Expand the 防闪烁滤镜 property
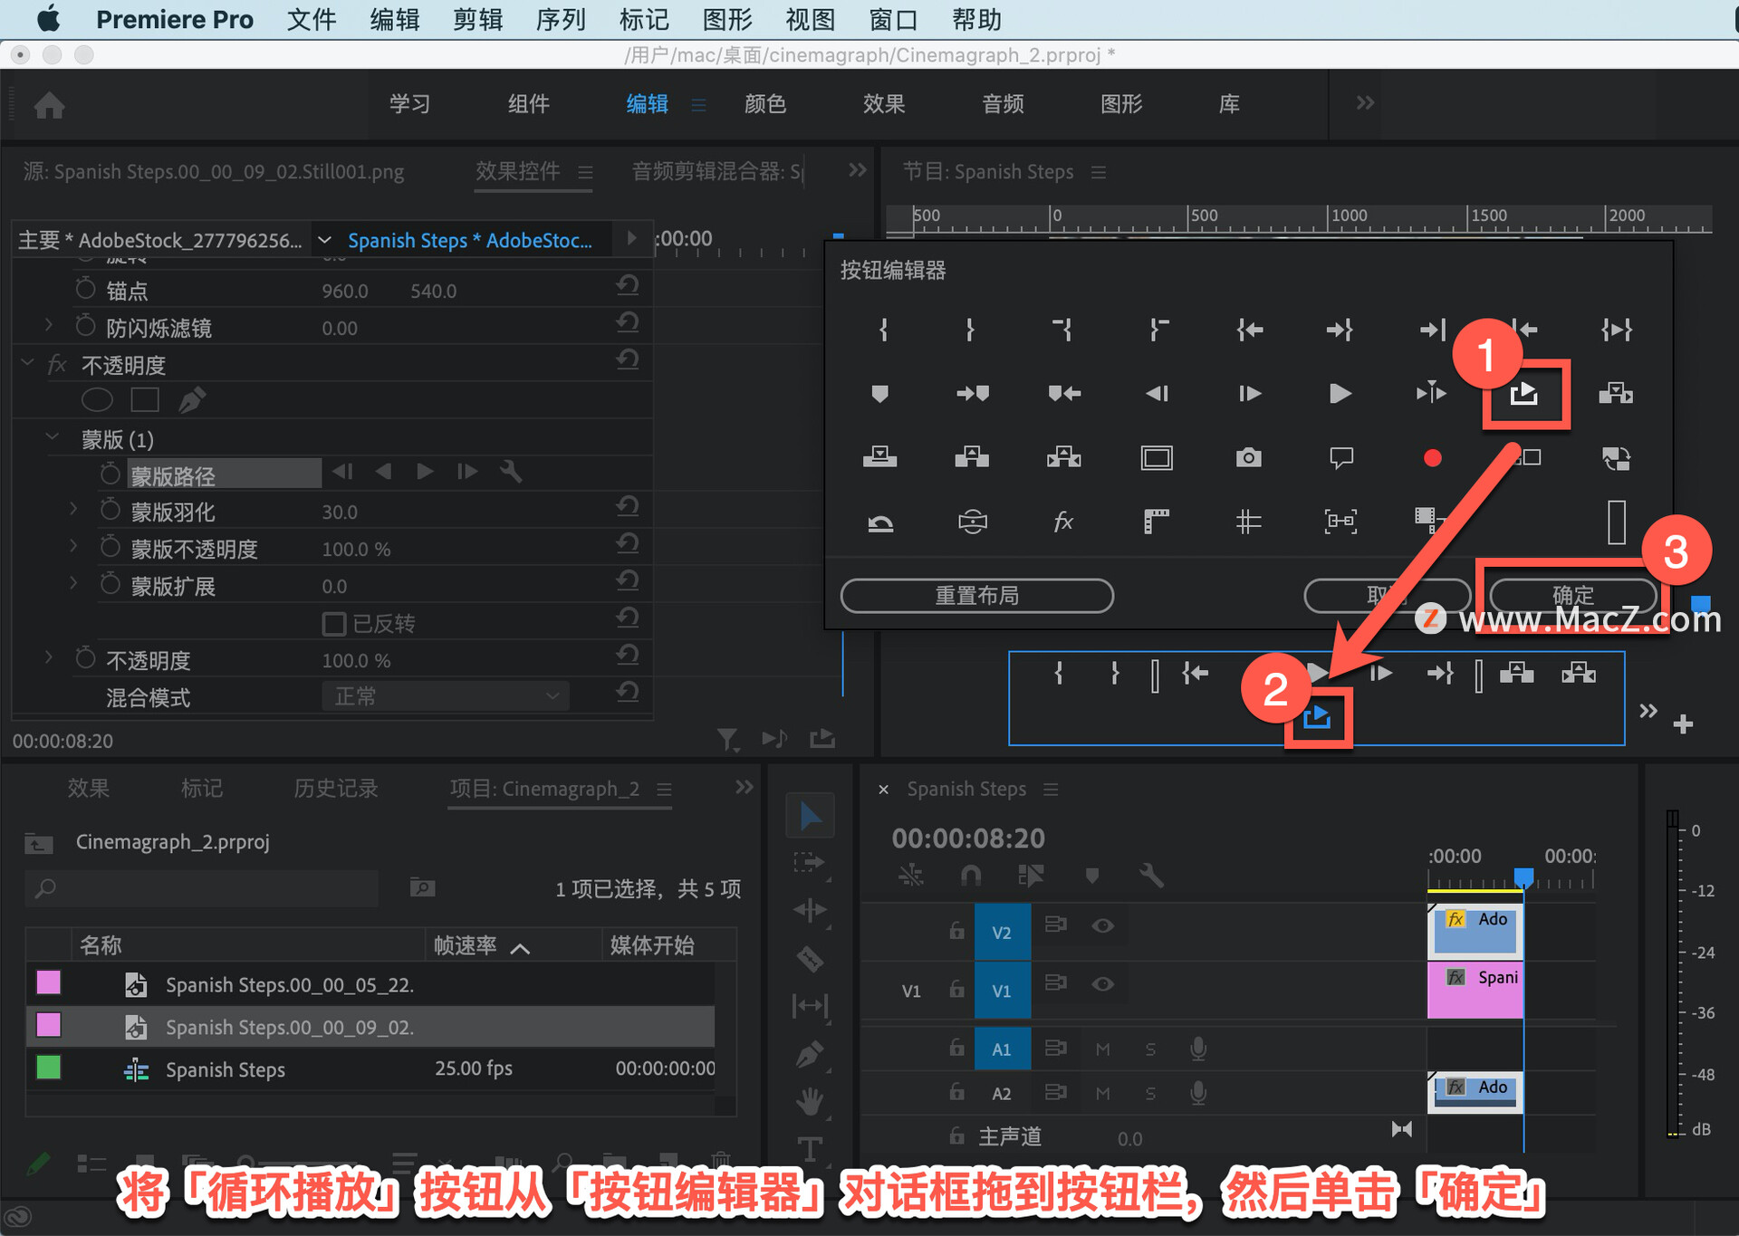This screenshot has height=1236, width=1739. point(49,325)
